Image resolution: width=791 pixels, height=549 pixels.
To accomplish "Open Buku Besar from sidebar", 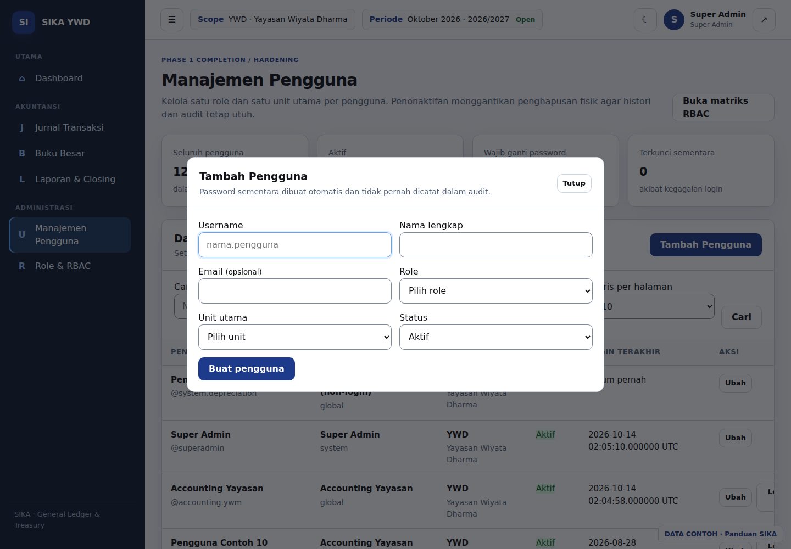I will tap(70, 154).
